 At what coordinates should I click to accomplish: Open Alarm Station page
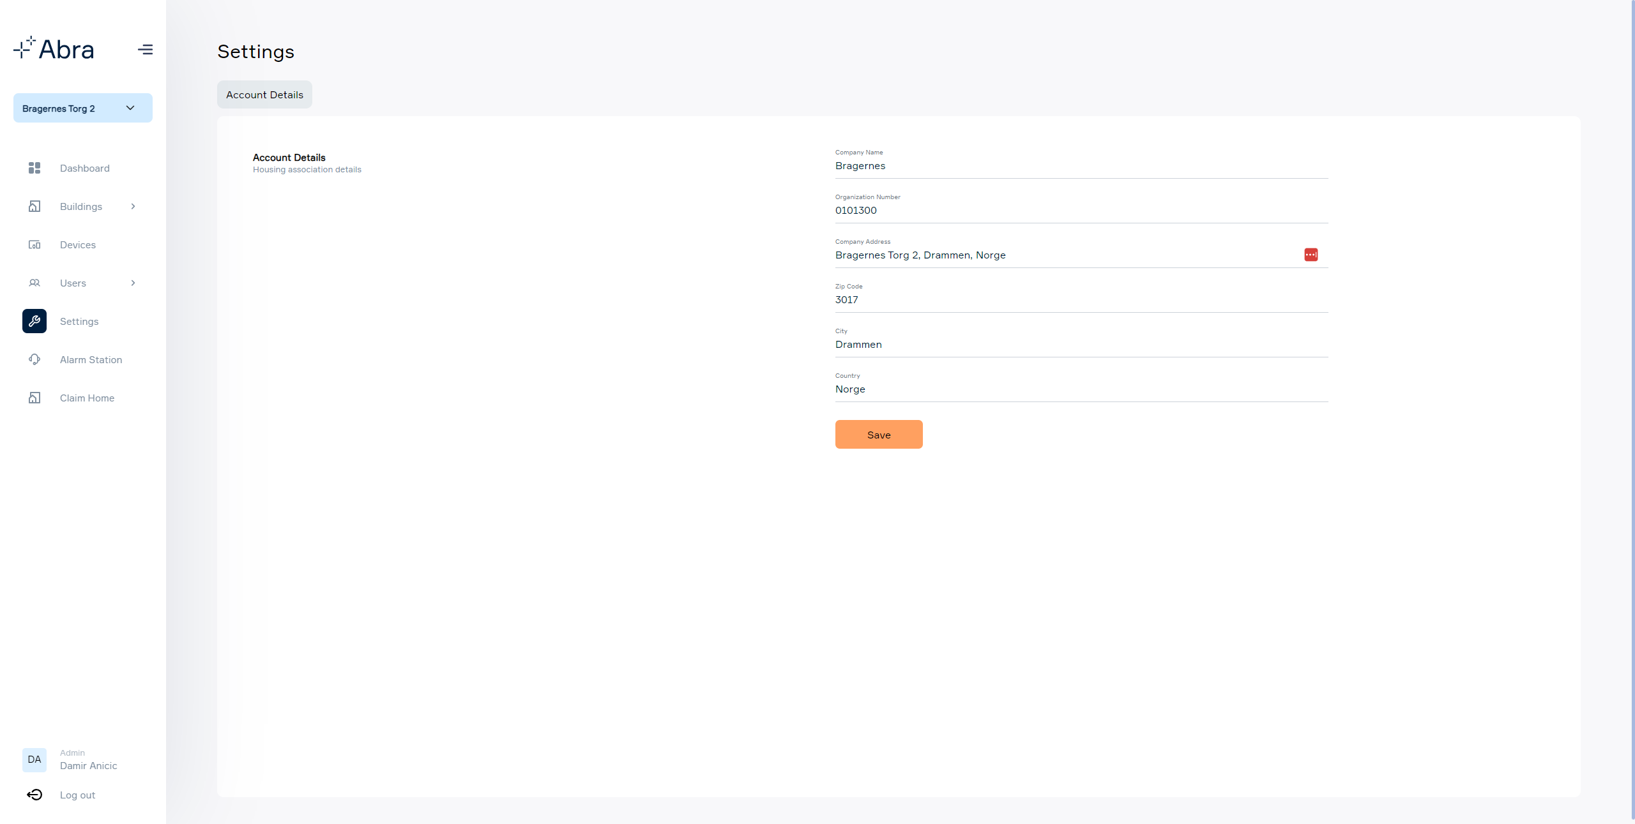click(91, 359)
